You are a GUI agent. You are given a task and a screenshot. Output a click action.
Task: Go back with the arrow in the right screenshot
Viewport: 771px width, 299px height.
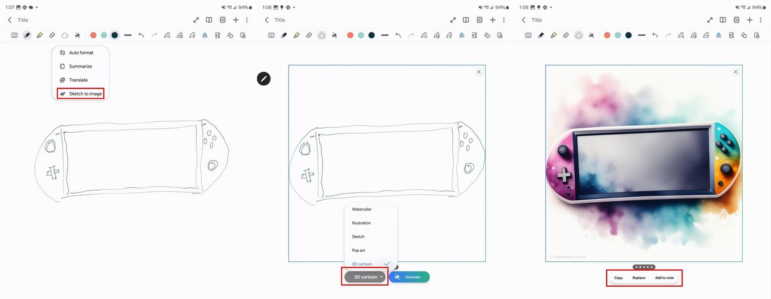(x=524, y=20)
